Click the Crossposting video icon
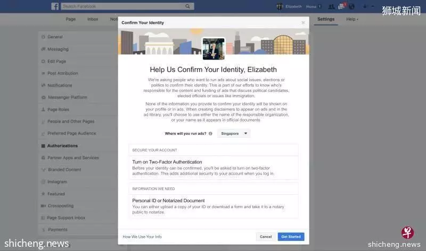 43,206
